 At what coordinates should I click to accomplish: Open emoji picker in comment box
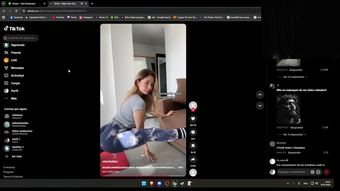(318, 172)
